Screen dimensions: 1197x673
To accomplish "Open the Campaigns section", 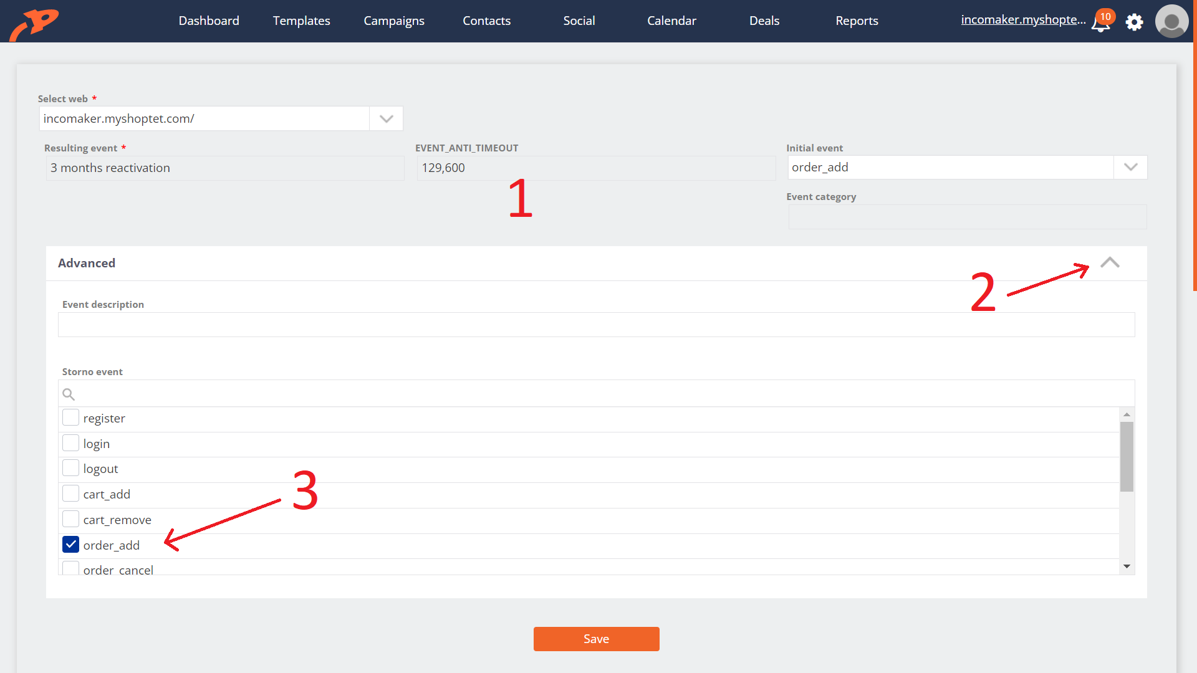I will tap(393, 21).
